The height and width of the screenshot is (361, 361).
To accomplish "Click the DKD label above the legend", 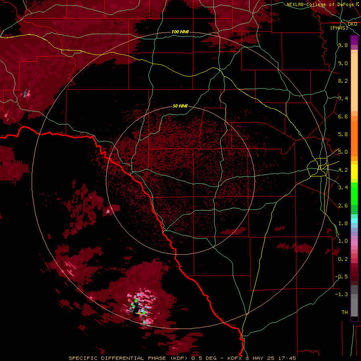I will coord(352,24).
